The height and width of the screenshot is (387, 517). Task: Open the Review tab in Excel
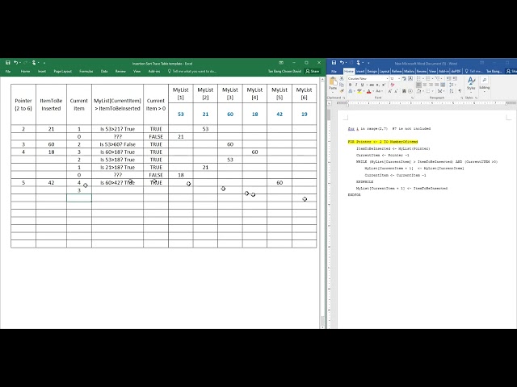click(x=120, y=71)
